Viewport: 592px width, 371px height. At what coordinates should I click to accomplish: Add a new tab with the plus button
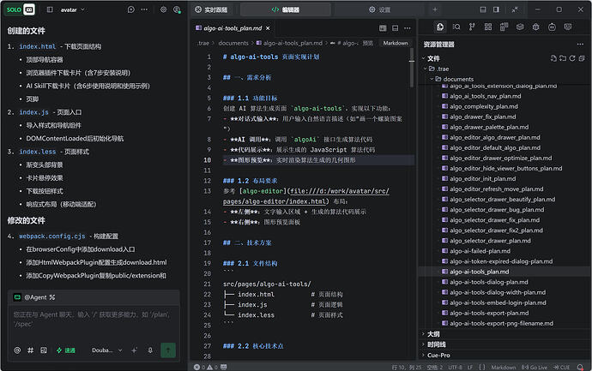(435, 9)
